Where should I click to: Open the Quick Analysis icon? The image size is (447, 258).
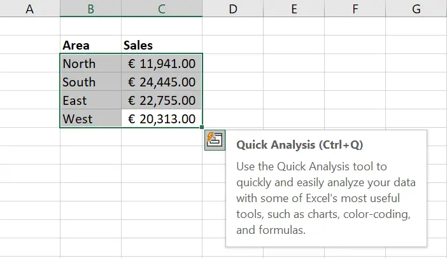215,140
